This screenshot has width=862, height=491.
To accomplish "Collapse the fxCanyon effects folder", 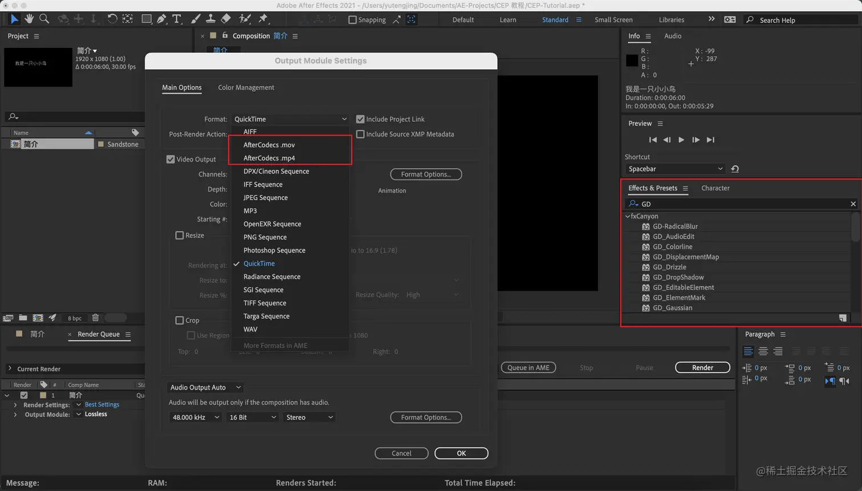I will tap(628, 216).
